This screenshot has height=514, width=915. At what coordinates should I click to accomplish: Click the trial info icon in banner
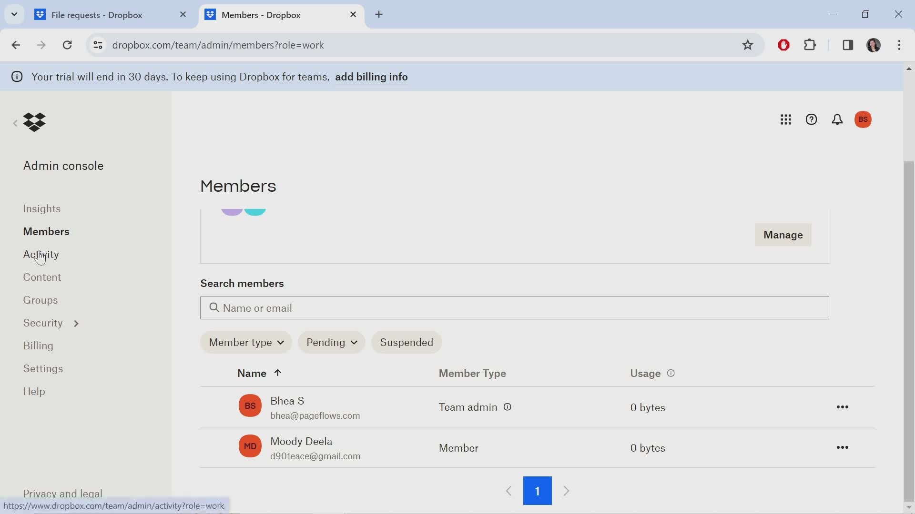point(17,77)
